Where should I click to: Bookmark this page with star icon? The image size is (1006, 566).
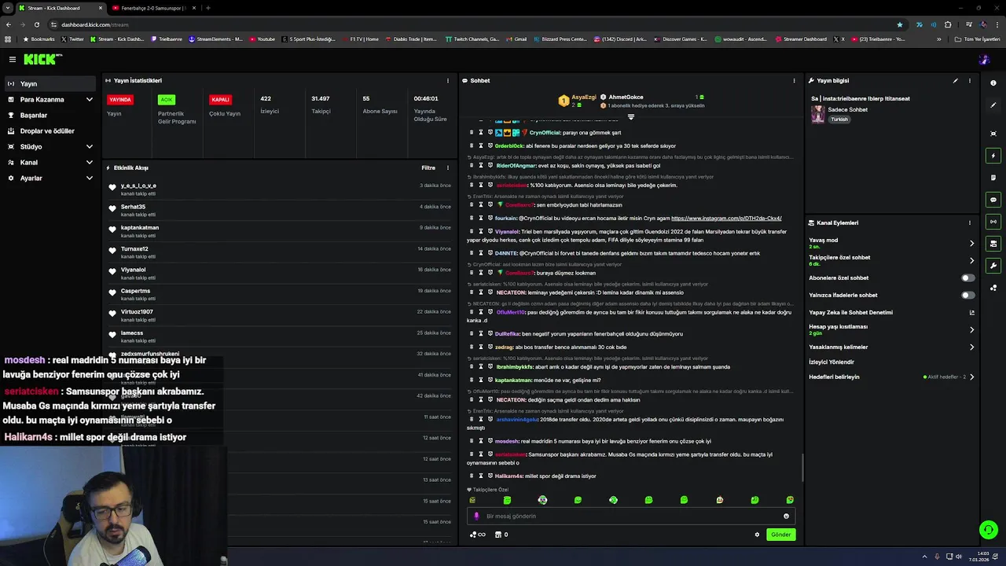tap(900, 24)
